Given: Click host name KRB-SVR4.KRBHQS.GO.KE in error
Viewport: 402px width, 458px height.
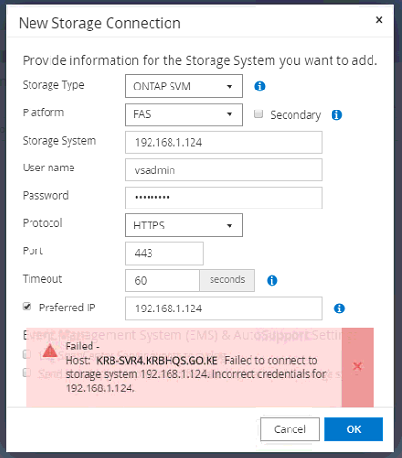Looking at the screenshot, I should (157, 361).
